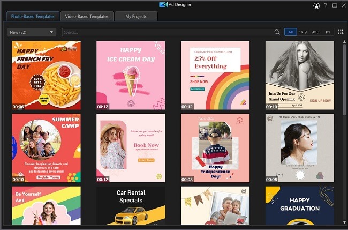The width and height of the screenshot is (348, 230).
Task: Choose the Car Rental Specials template
Action: (131, 205)
